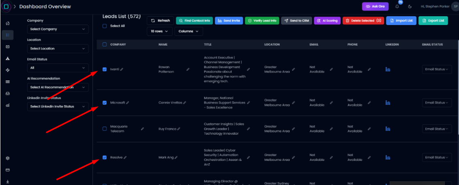Open the Select Location dropdown
The image size is (459, 185).
58,48
